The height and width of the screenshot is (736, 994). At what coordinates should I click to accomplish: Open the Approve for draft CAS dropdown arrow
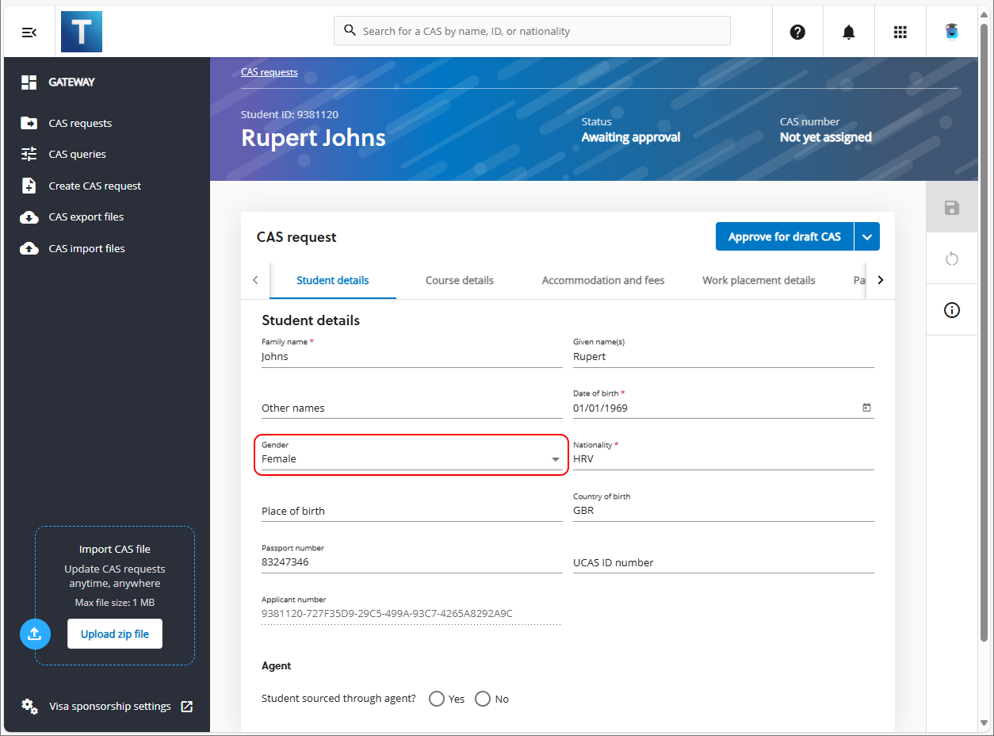point(867,236)
